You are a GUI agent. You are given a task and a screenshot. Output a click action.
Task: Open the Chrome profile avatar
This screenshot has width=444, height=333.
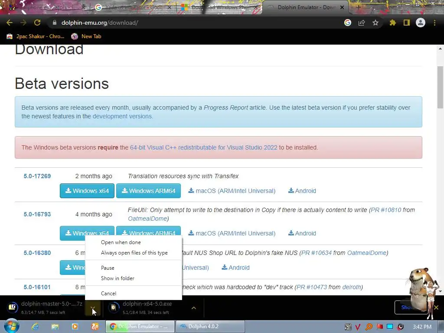(x=421, y=23)
